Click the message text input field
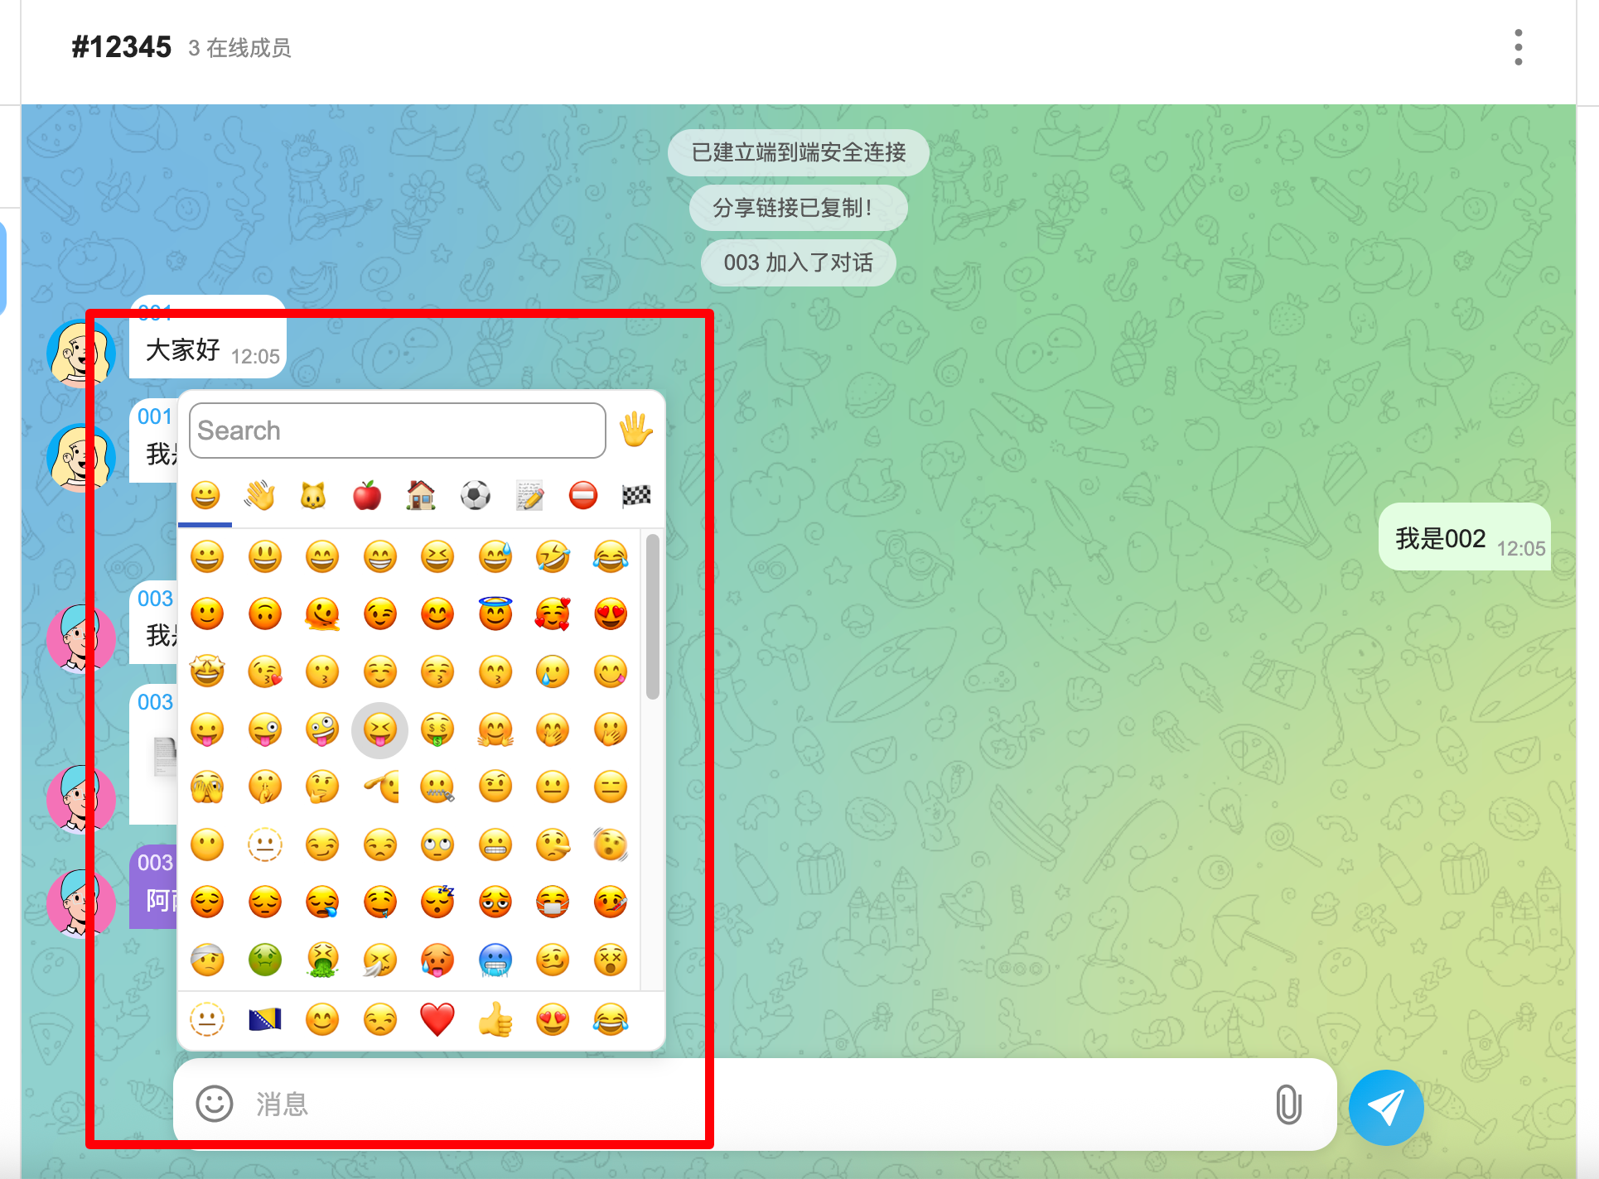 pyautogui.click(x=746, y=1104)
